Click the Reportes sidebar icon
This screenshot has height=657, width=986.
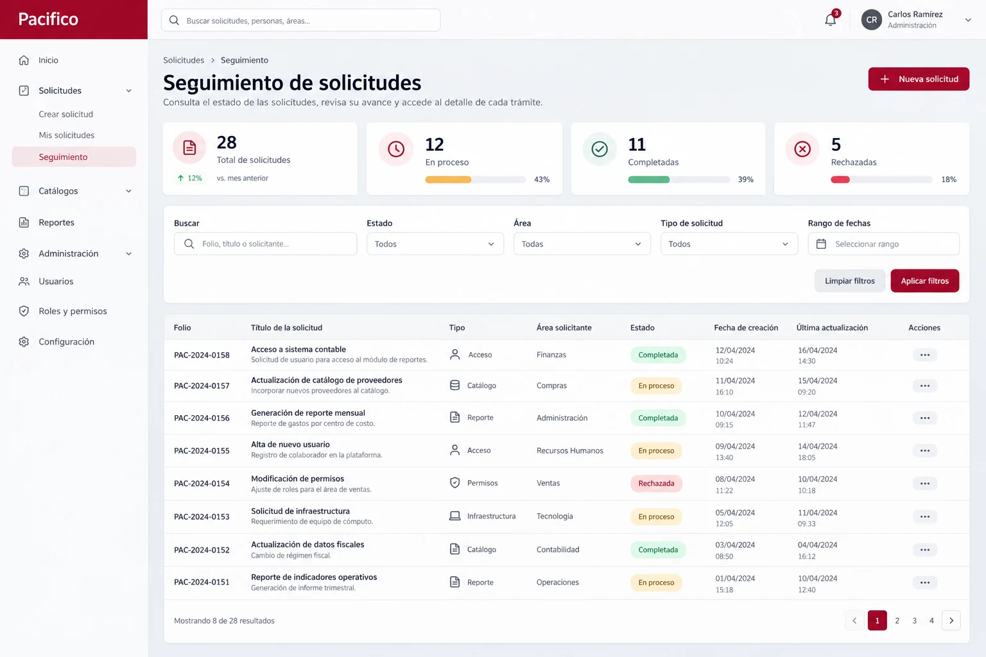24,222
